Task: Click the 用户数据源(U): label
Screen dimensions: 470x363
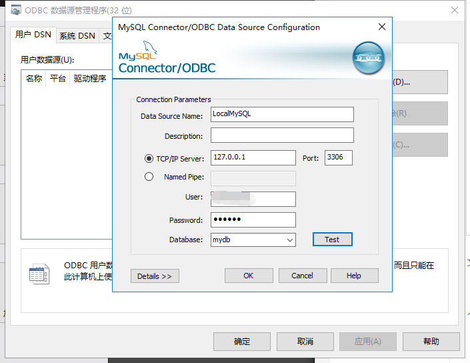Action: 47,60
